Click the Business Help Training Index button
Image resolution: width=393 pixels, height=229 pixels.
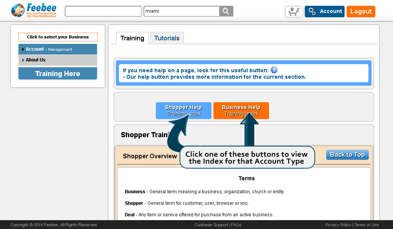(x=241, y=110)
